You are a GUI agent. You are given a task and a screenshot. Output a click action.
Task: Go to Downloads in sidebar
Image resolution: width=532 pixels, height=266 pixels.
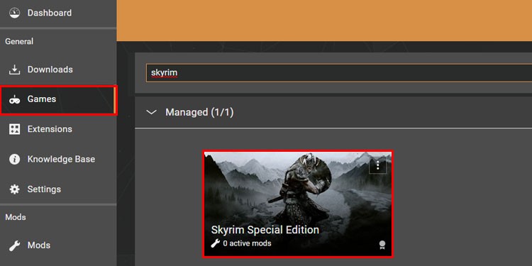58,70
